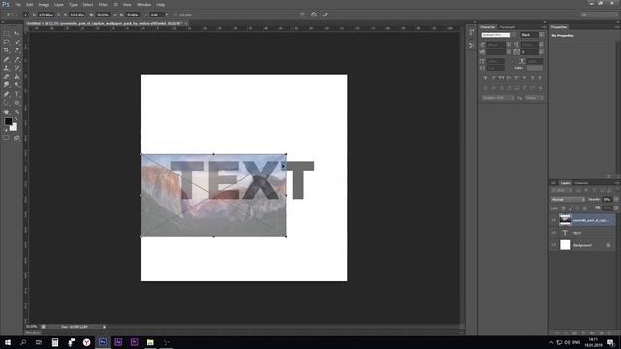Screen dimensions: 621x349
Task: Select the Background layer thumbnail
Action: (x=565, y=245)
